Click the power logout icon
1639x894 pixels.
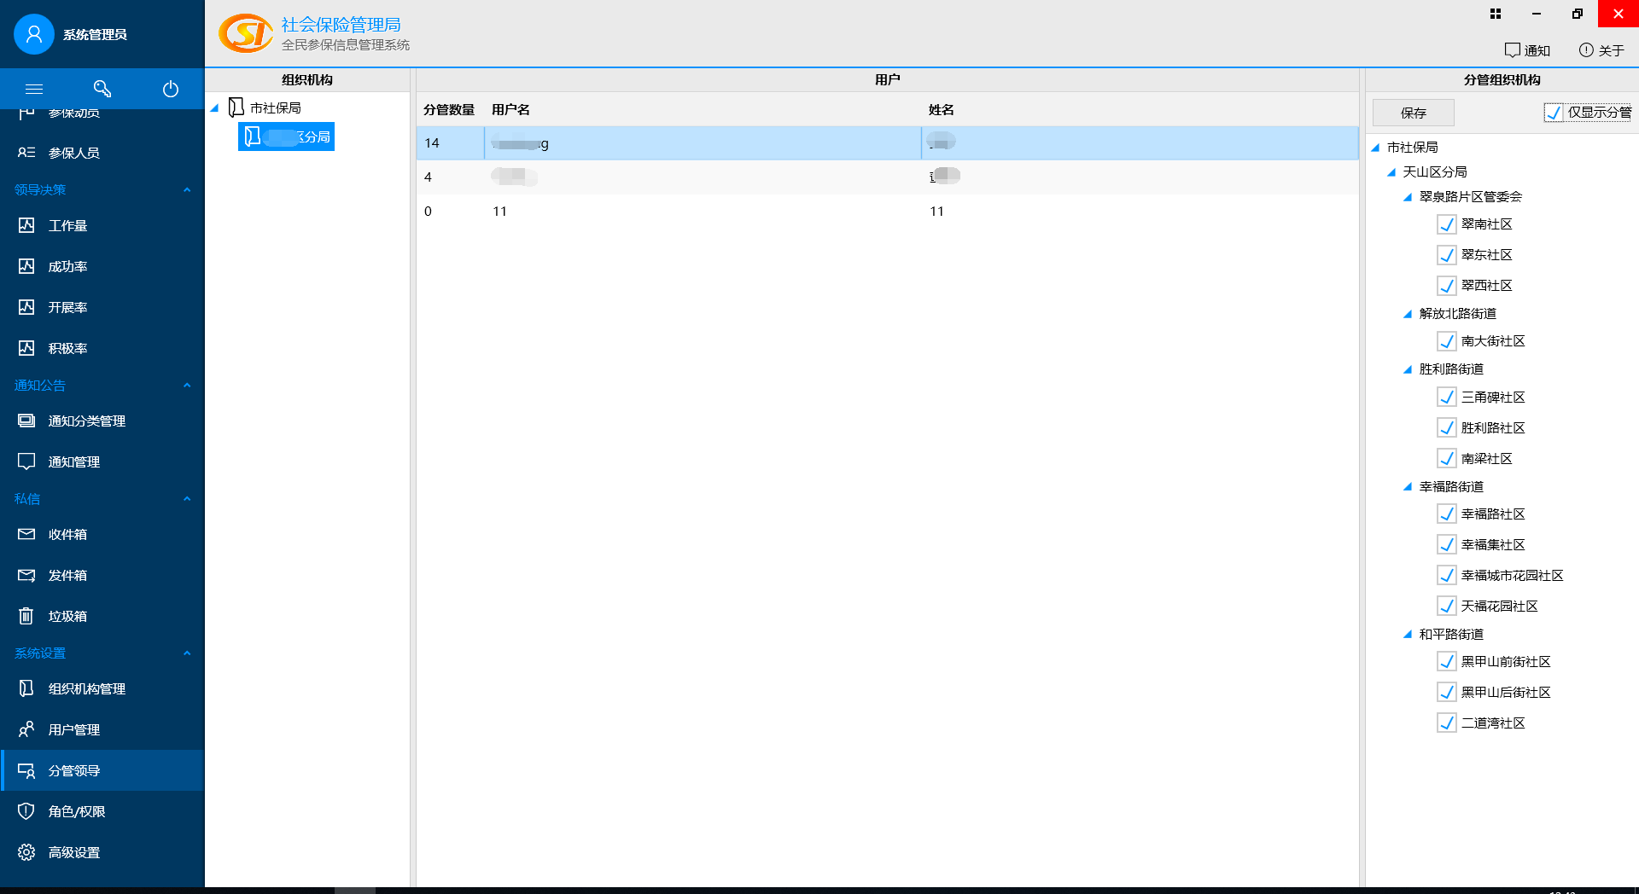tap(171, 89)
